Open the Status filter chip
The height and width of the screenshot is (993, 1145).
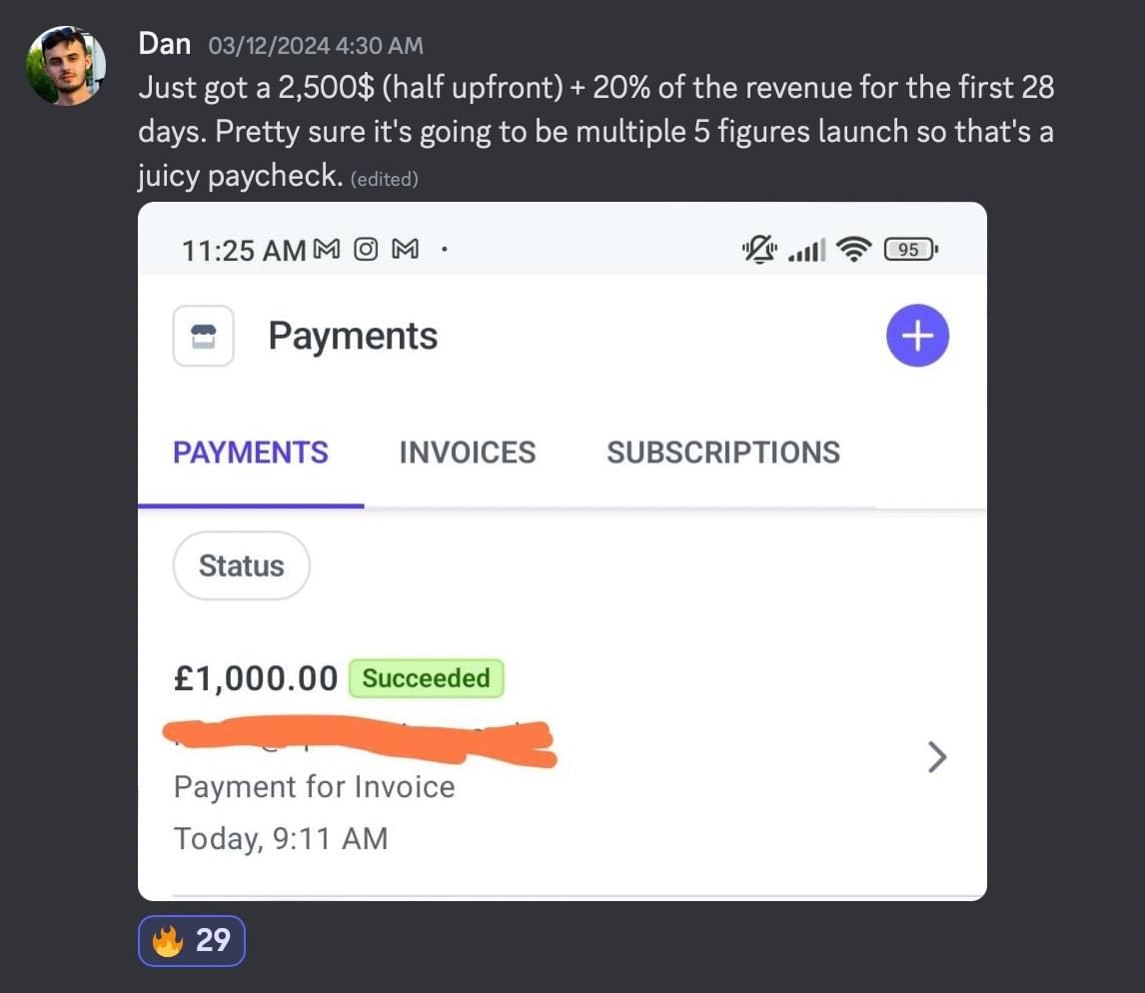[242, 565]
